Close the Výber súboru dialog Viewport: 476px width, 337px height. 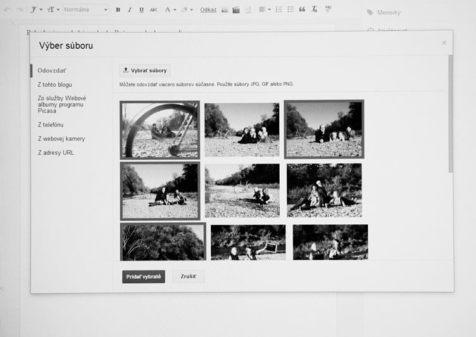(x=444, y=43)
